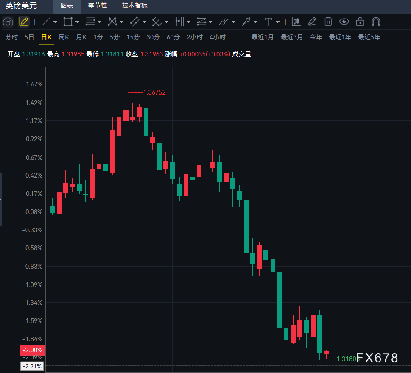Expand the text tool dropdown arrow
This screenshot has width=411, height=373.
point(278,22)
